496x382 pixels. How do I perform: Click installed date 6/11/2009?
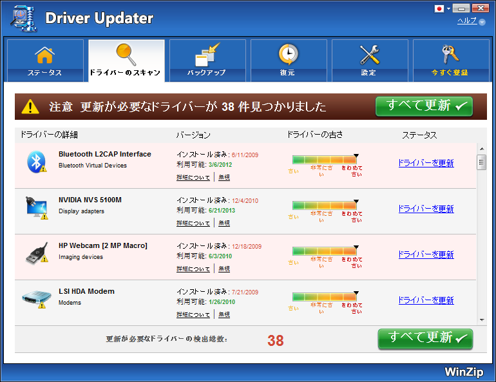tap(245, 155)
